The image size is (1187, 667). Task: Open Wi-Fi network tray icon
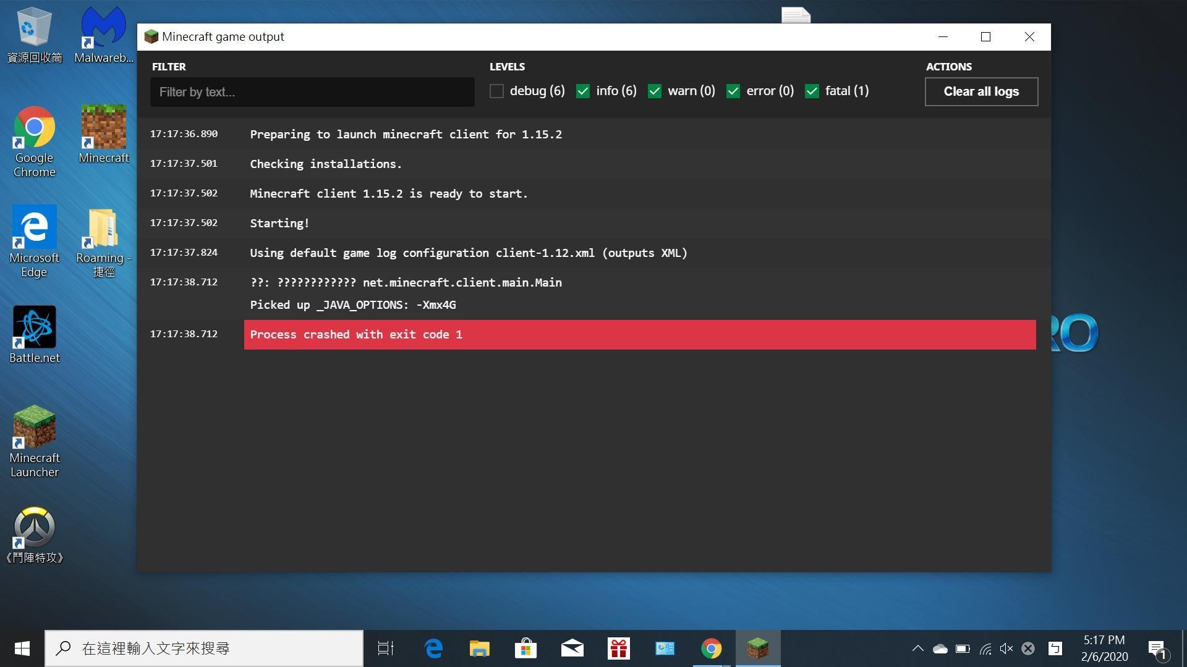[x=985, y=648]
